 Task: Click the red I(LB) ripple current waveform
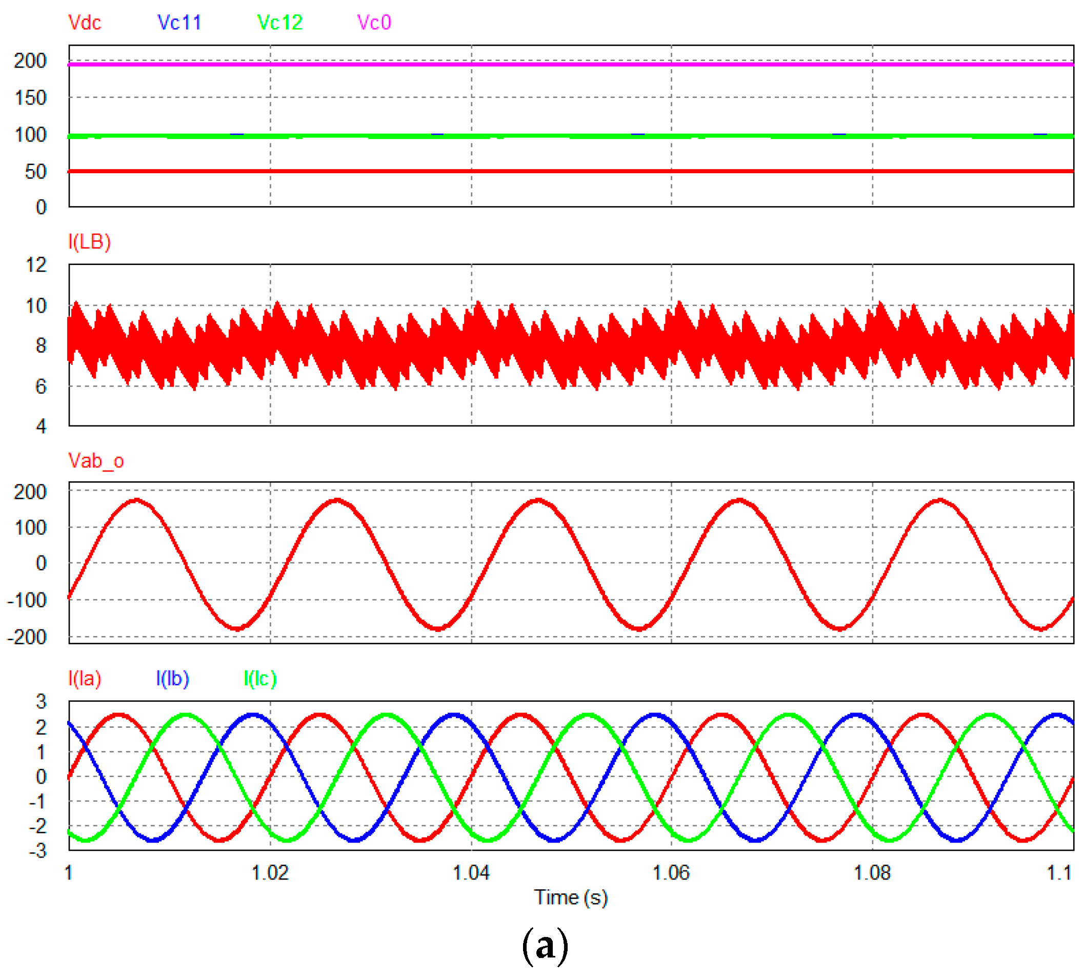571,345
